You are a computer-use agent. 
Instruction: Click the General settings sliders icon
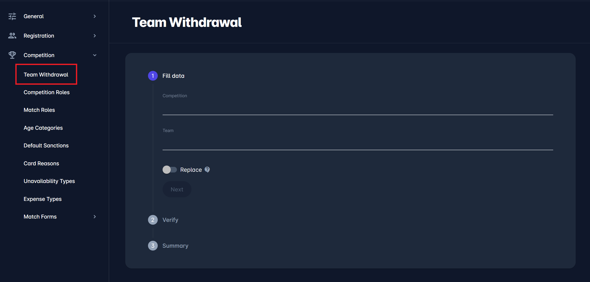click(x=12, y=16)
